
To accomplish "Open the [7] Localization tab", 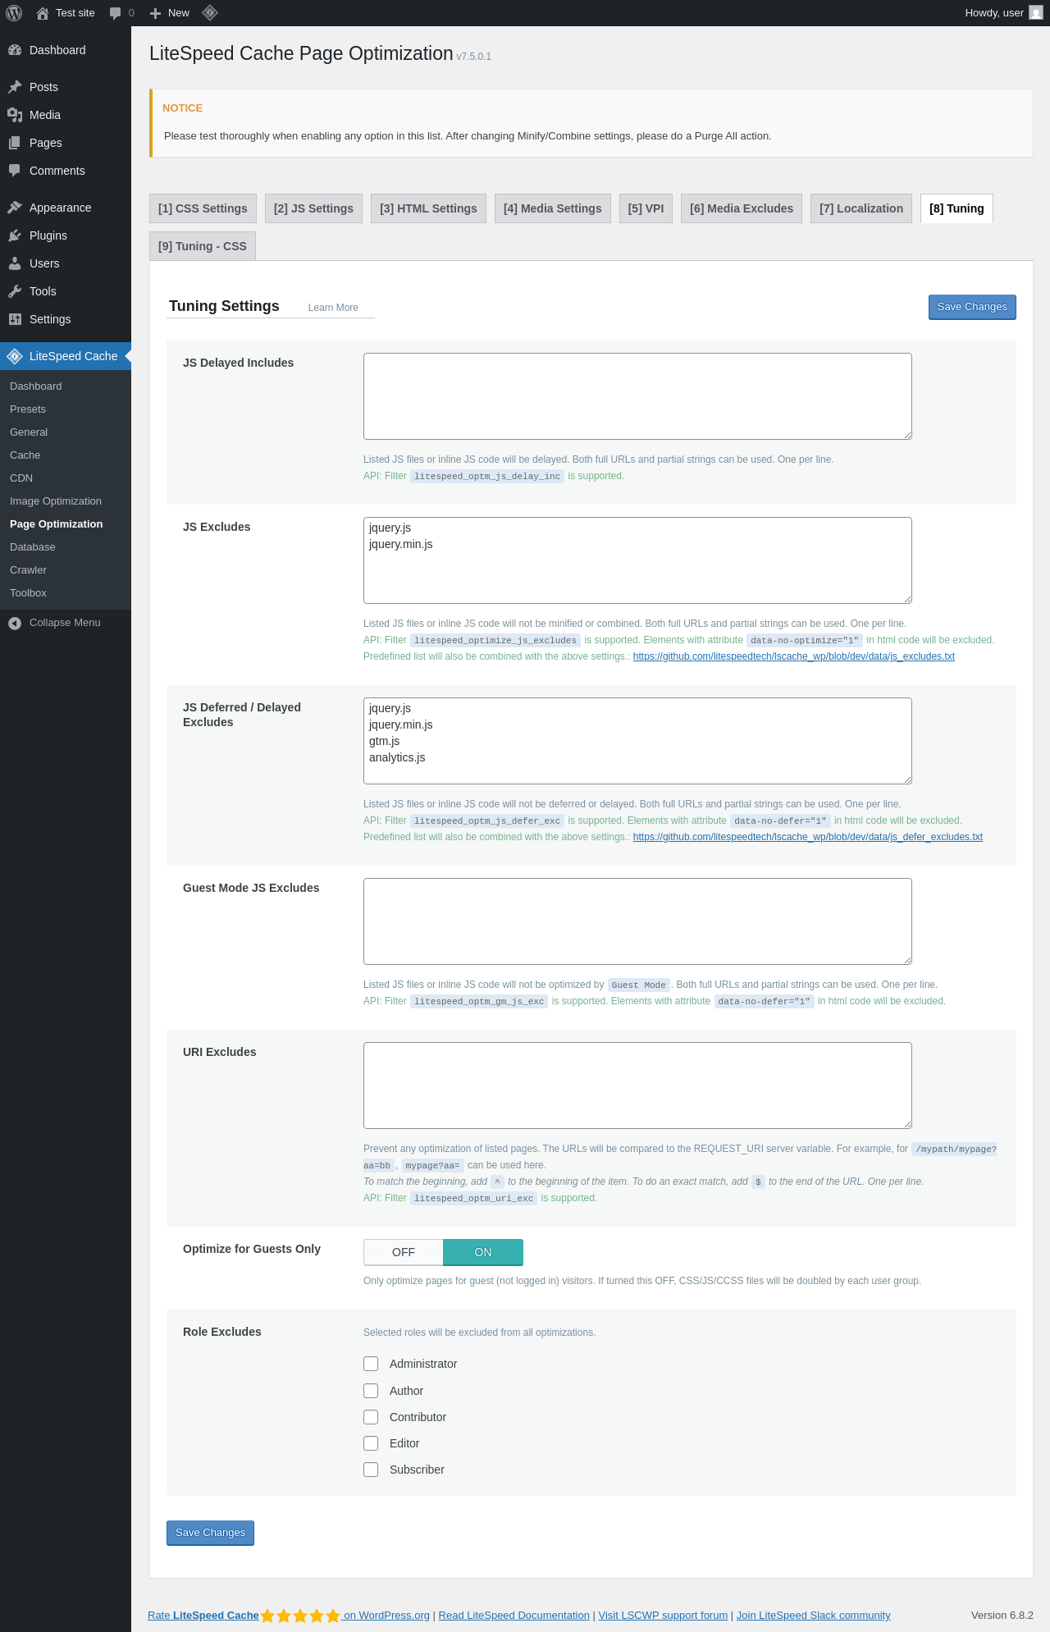I will coord(861,208).
